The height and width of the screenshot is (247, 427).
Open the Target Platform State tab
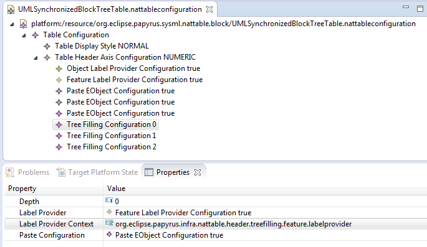coord(103,172)
